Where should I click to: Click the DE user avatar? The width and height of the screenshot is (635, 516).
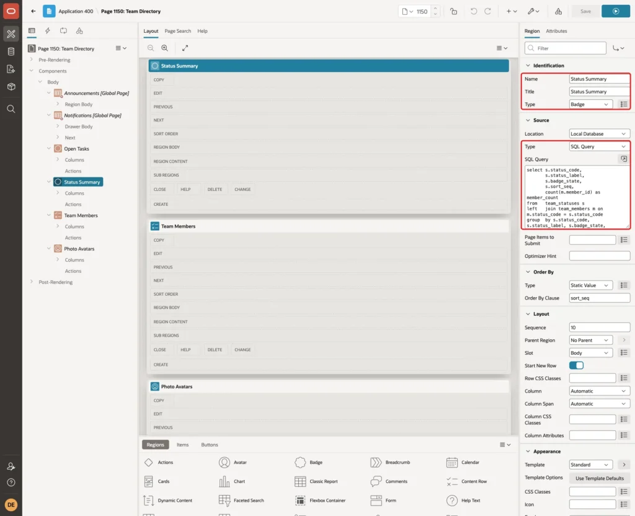(x=11, y=505)
